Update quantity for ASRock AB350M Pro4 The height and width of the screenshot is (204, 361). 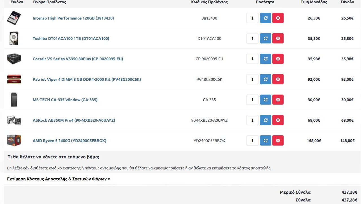265,120
